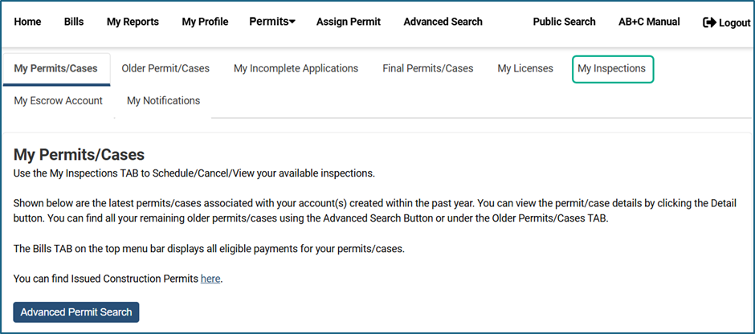
Task: Expand the Permits dropdown menu
Action: click(x=272, y=22)
